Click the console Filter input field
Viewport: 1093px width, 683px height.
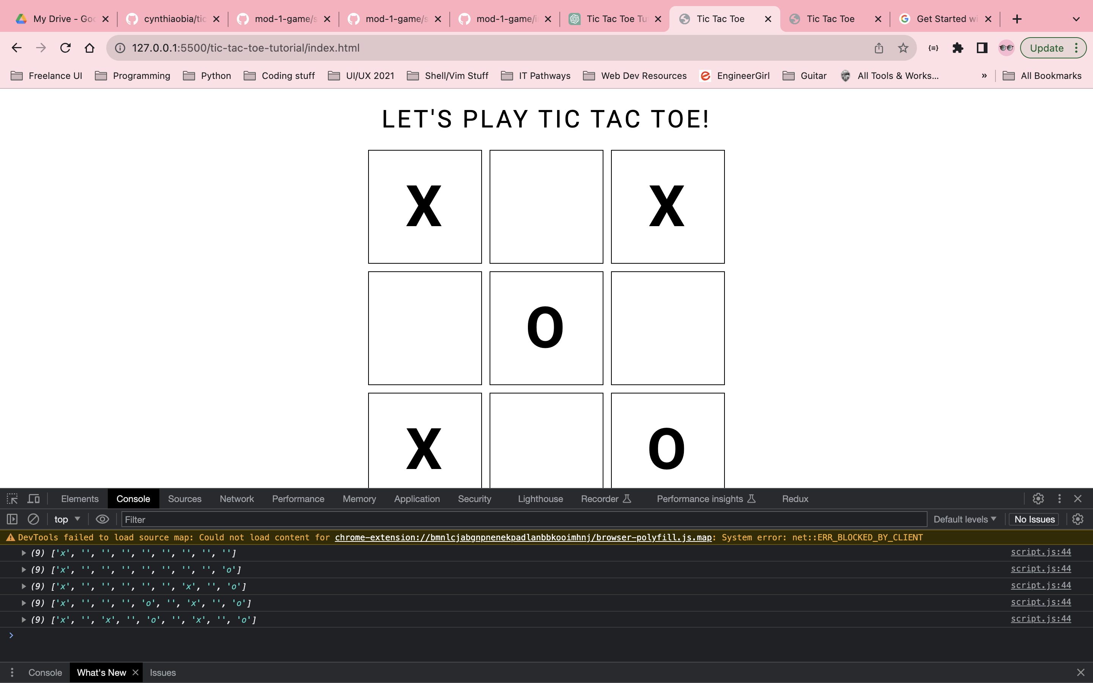click(x=524, y=519)
